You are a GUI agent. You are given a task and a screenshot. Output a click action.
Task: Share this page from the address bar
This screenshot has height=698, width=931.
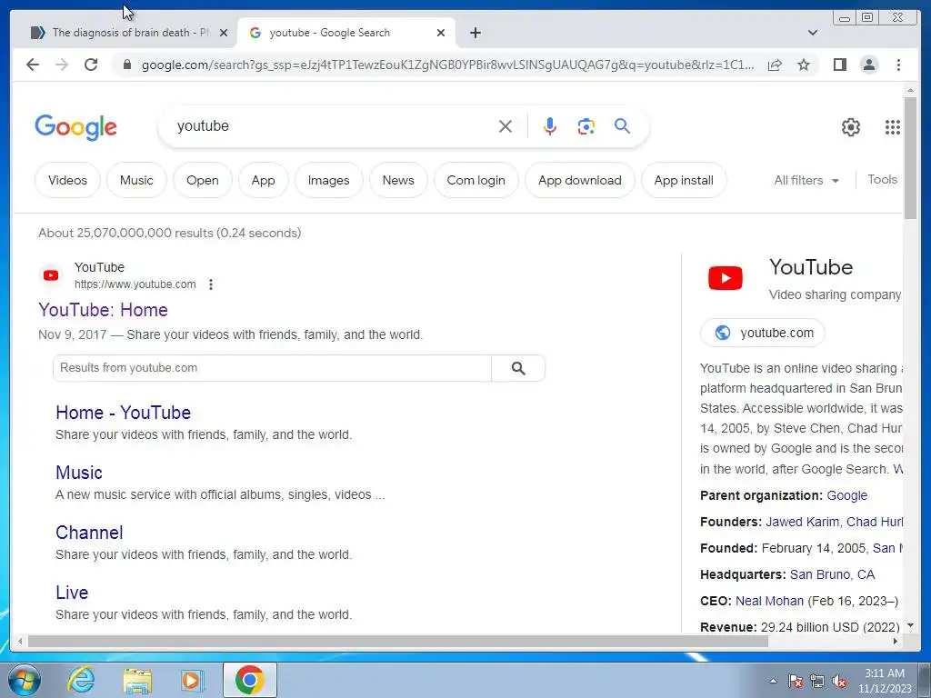click(775, 65)
